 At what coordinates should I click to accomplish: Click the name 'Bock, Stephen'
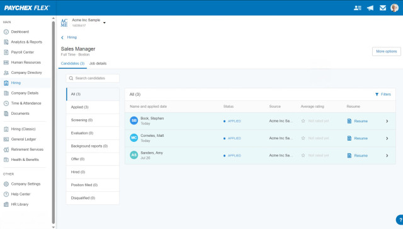click(x=152, y=119)
